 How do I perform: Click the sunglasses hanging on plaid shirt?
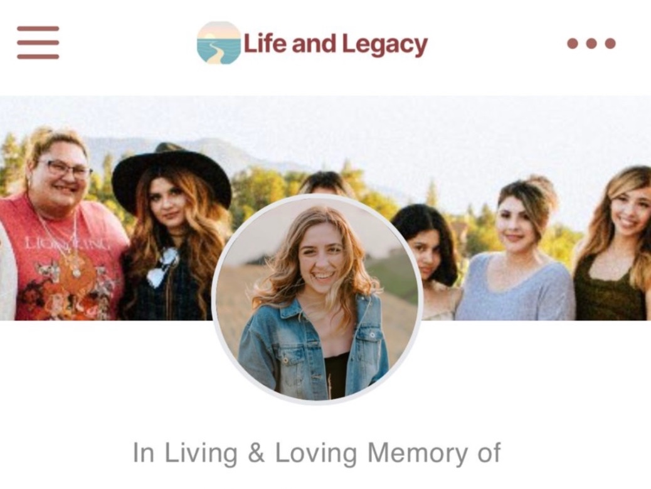click(164, 267)
